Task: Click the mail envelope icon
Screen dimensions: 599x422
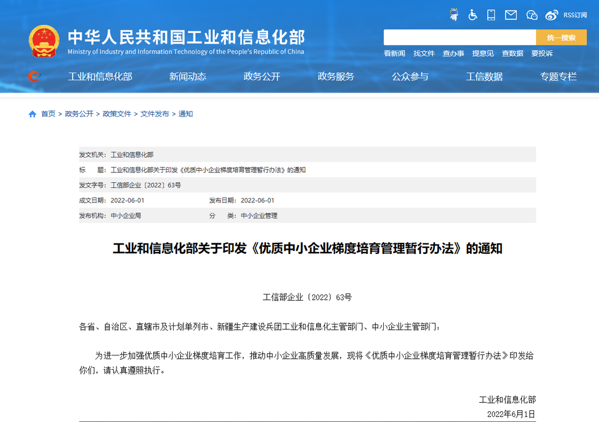Action: [511, 15]
